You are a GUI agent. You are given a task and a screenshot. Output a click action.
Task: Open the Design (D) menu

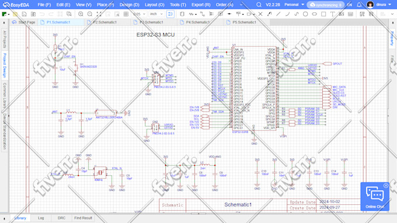(130, 5)
